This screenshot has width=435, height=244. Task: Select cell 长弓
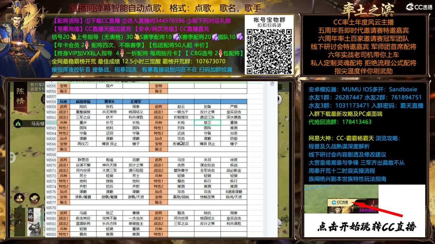pos(109,123)
